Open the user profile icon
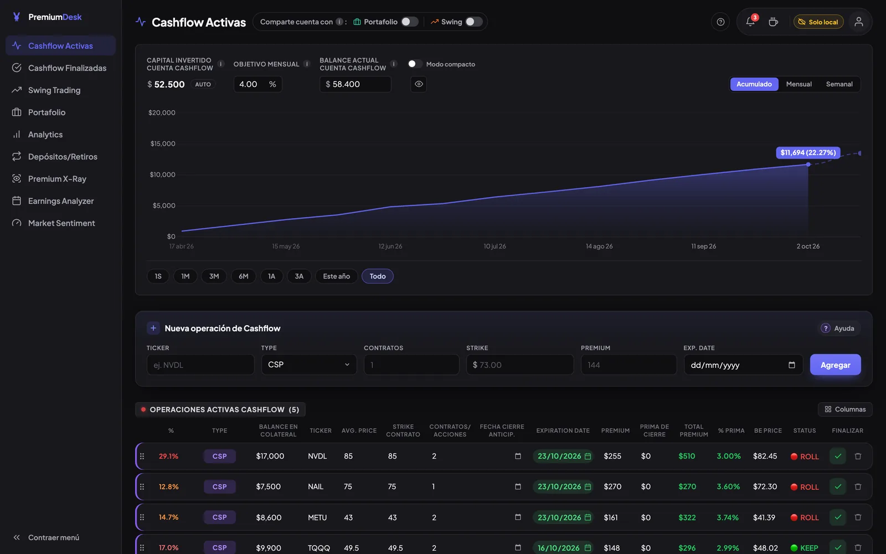This screenshot has height=554, width=886. tap(858, 22)
